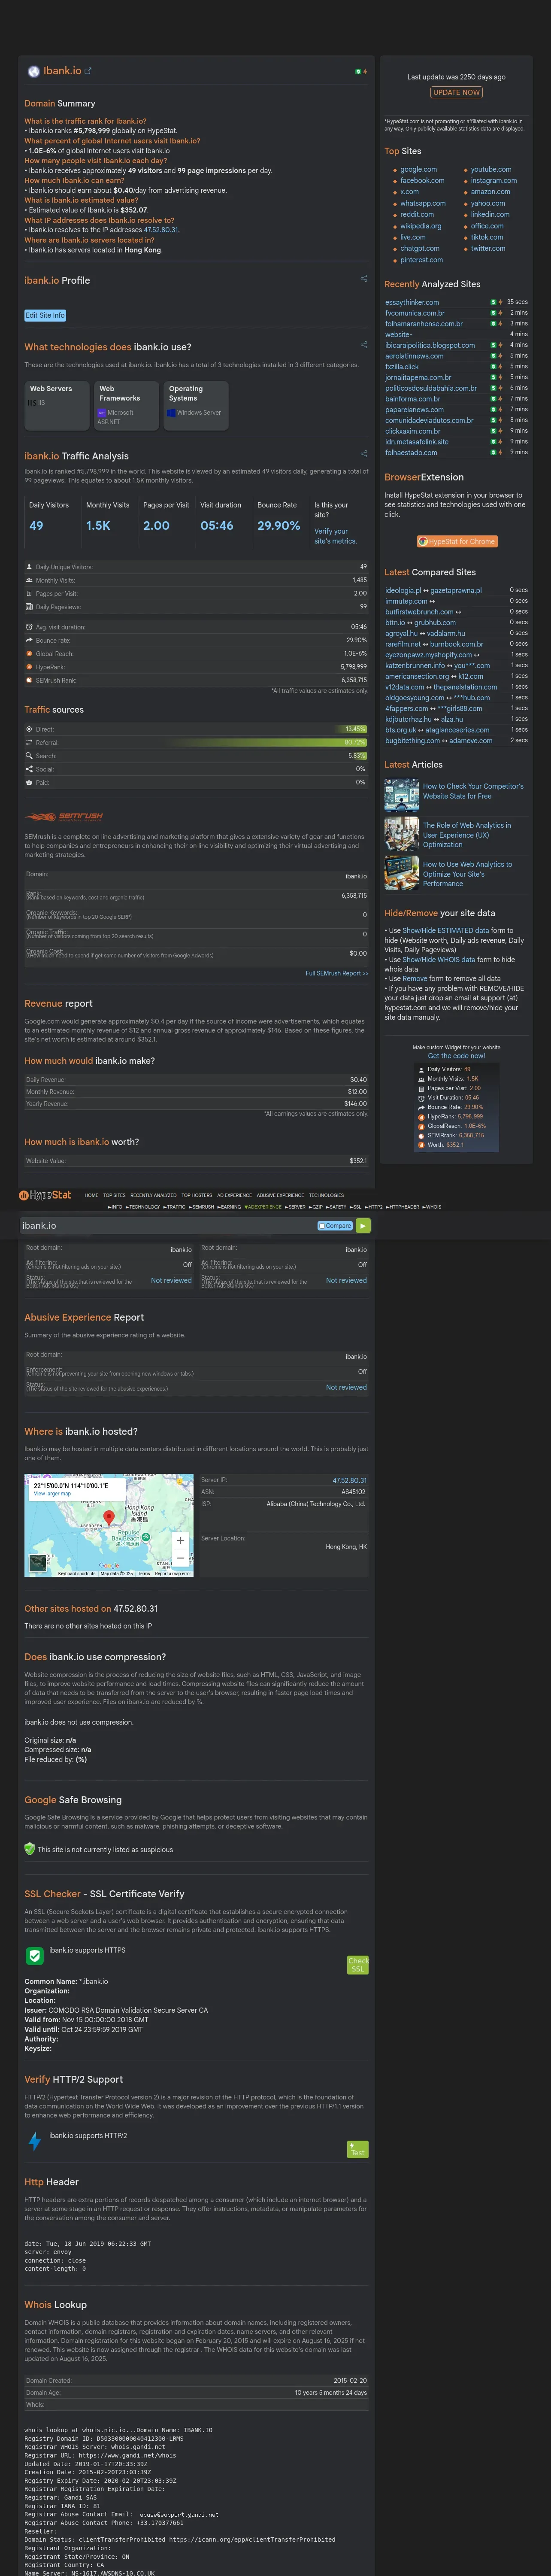551x2576 pixels.
Task: Open the Optimize Your Site's Performance article thumbnail
Action: point(402,873)
